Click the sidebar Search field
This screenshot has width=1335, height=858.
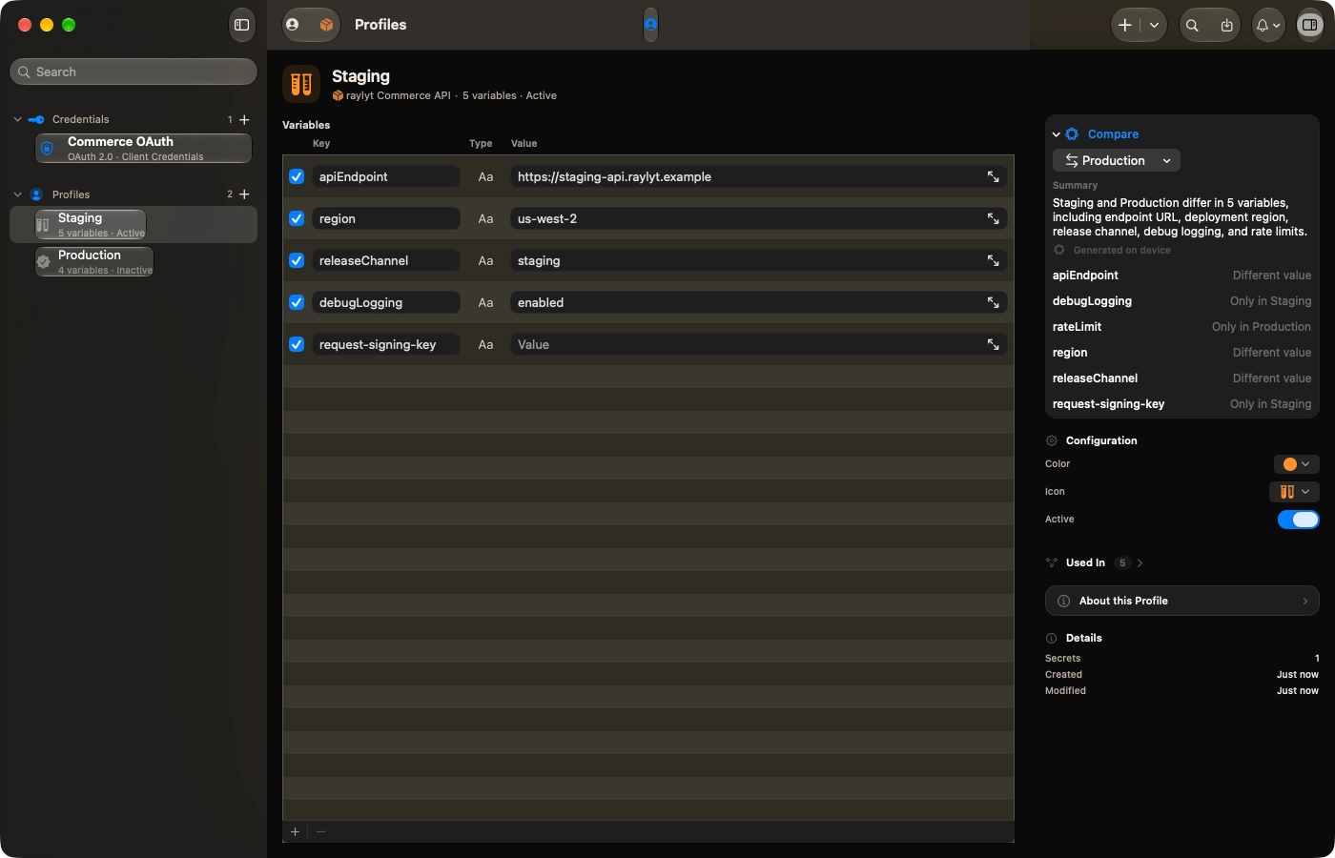click(133, 71)
